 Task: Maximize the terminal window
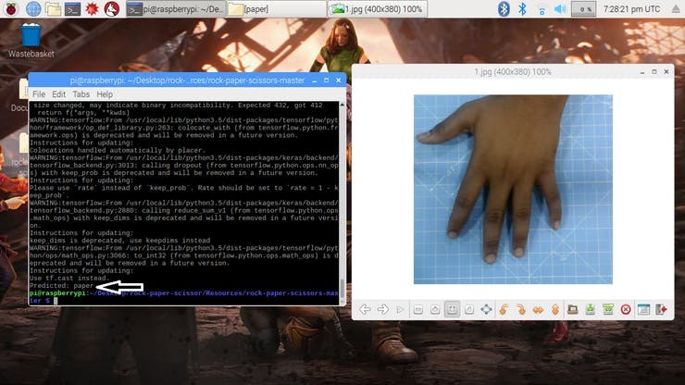(327, 81)
